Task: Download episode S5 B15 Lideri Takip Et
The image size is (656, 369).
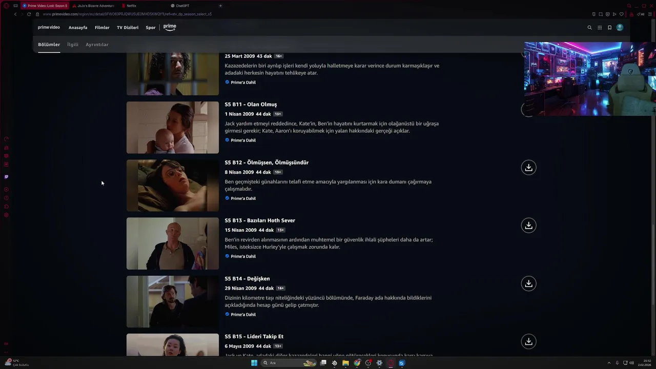Action: [528, 341]
